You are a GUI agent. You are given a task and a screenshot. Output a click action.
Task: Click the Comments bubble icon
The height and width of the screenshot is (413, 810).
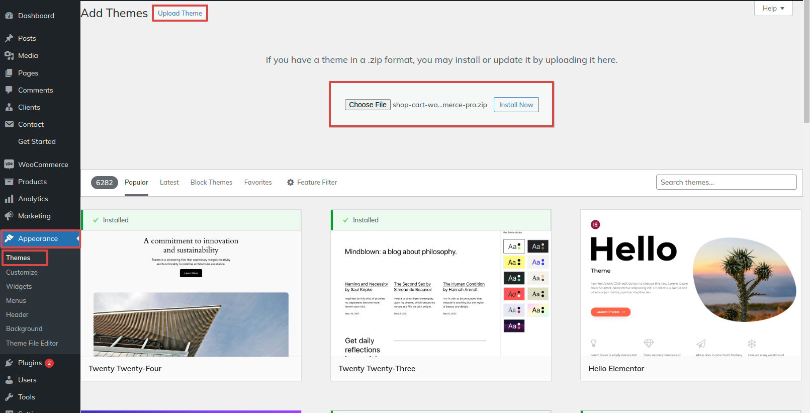9,90
